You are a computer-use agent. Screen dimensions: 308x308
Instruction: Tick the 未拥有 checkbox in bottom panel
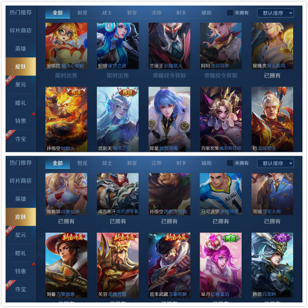pyautogui.click(x=230, y=163)
